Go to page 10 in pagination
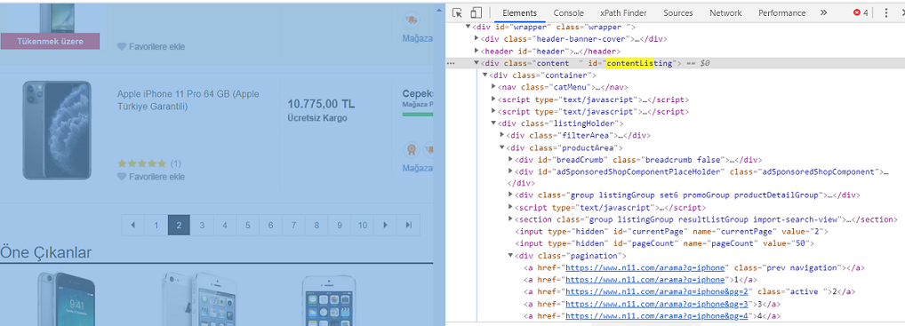 pos(363,225)
